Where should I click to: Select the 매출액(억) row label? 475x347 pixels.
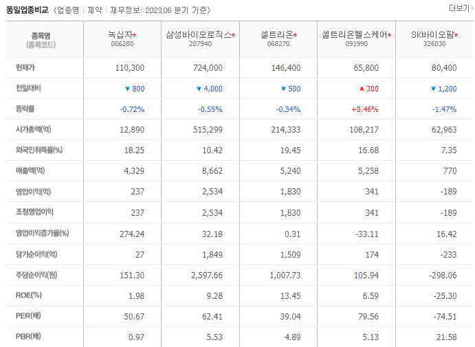click(30, 170)
